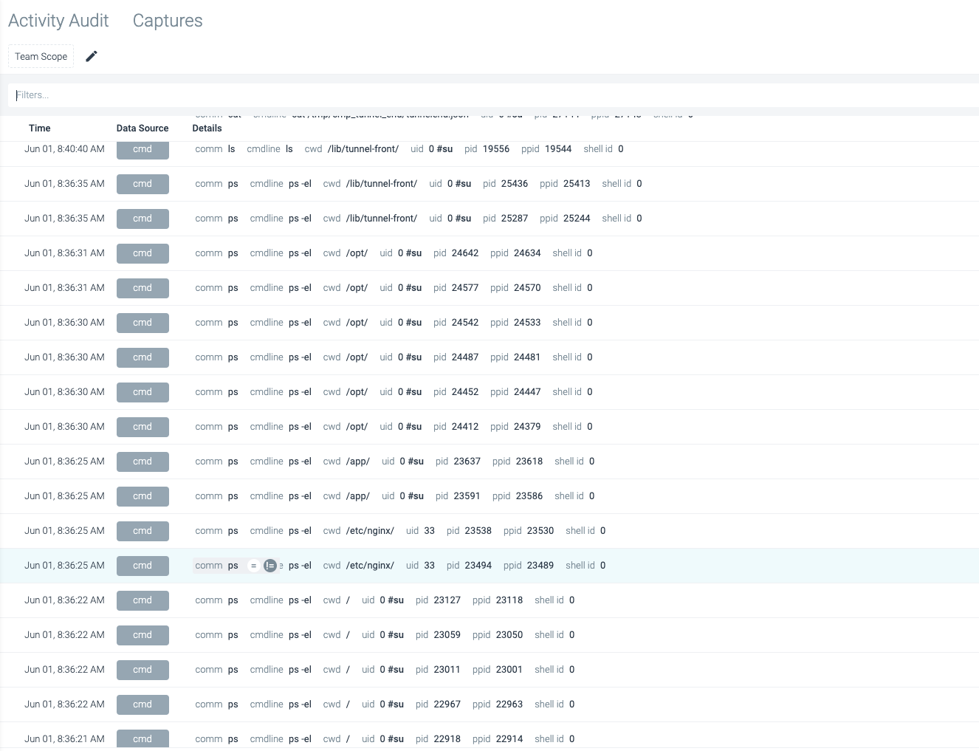Click the Team Scope button

click(41, 56)
